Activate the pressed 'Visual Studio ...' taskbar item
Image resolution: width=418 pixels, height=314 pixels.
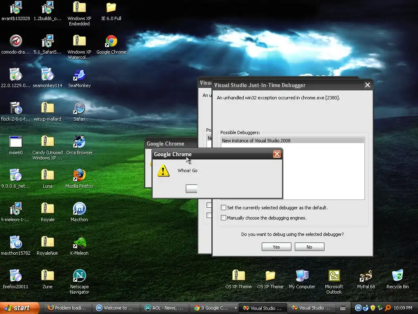[262, 308]
